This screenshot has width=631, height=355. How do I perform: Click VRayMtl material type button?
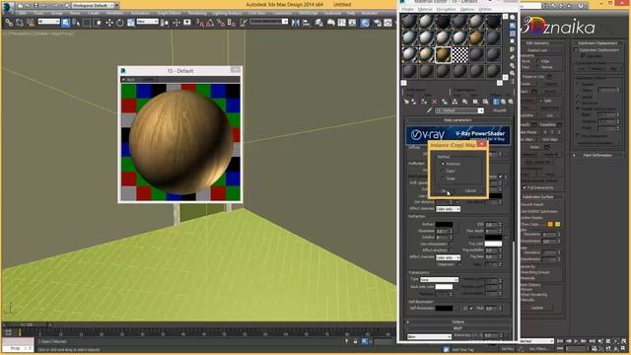tap(500, 110)
